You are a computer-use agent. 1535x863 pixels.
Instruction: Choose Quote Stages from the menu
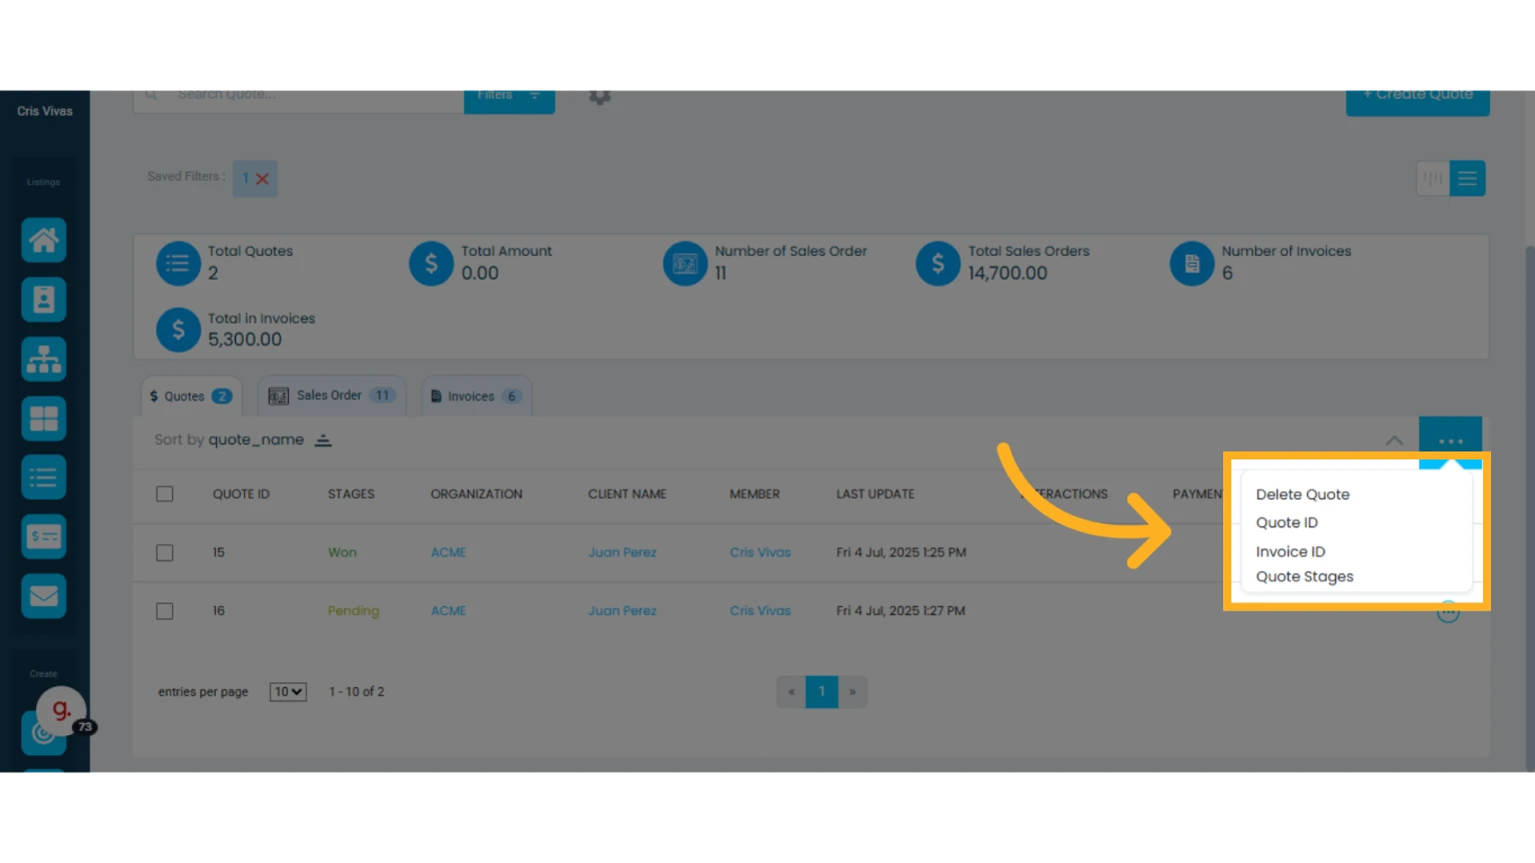1304,576
